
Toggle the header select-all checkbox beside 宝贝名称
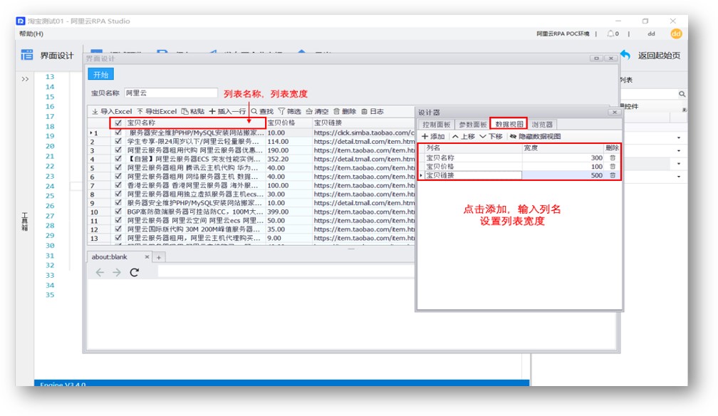point(118,123)
